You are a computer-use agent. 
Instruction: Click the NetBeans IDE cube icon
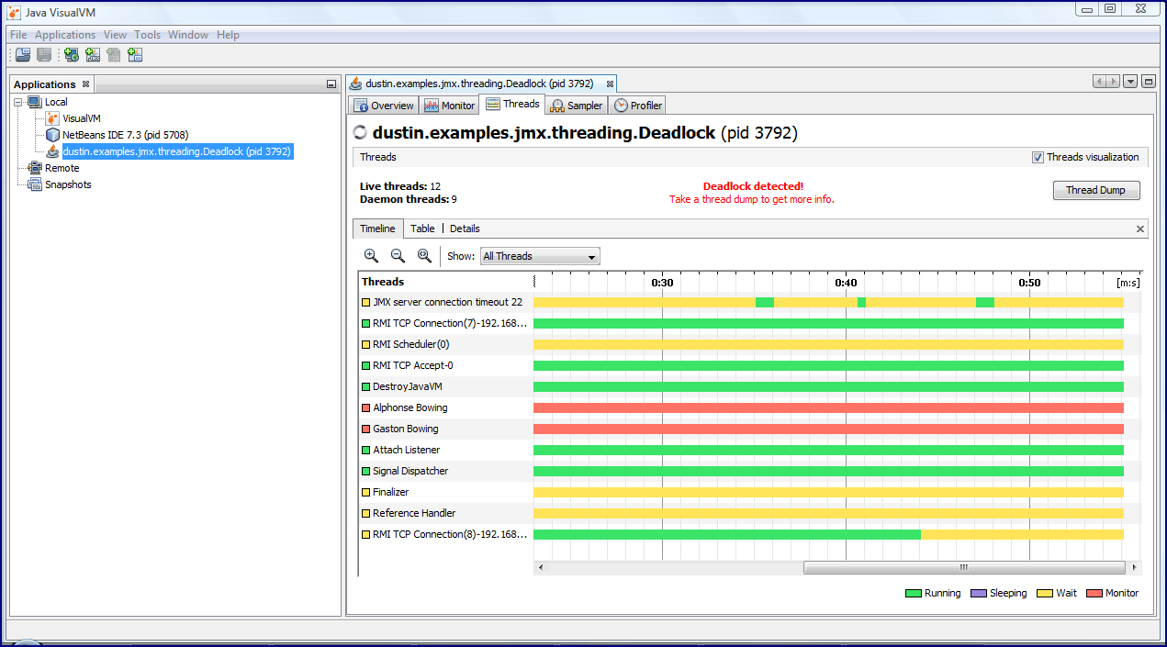tap(52, 135)
